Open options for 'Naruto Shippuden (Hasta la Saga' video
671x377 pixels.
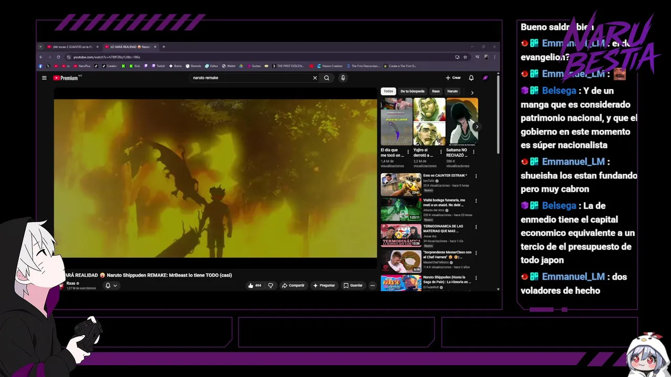tap(476, 278)
